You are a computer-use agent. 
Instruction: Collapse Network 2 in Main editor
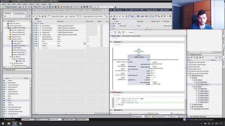(x=111, y=92)
